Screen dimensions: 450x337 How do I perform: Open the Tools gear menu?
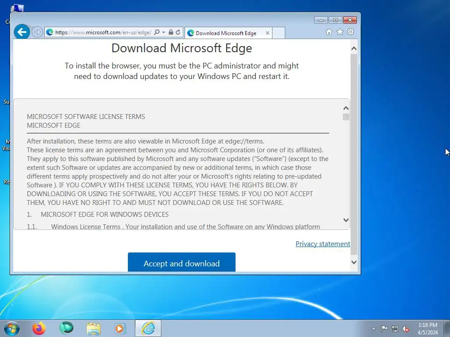tap(350, 32)
